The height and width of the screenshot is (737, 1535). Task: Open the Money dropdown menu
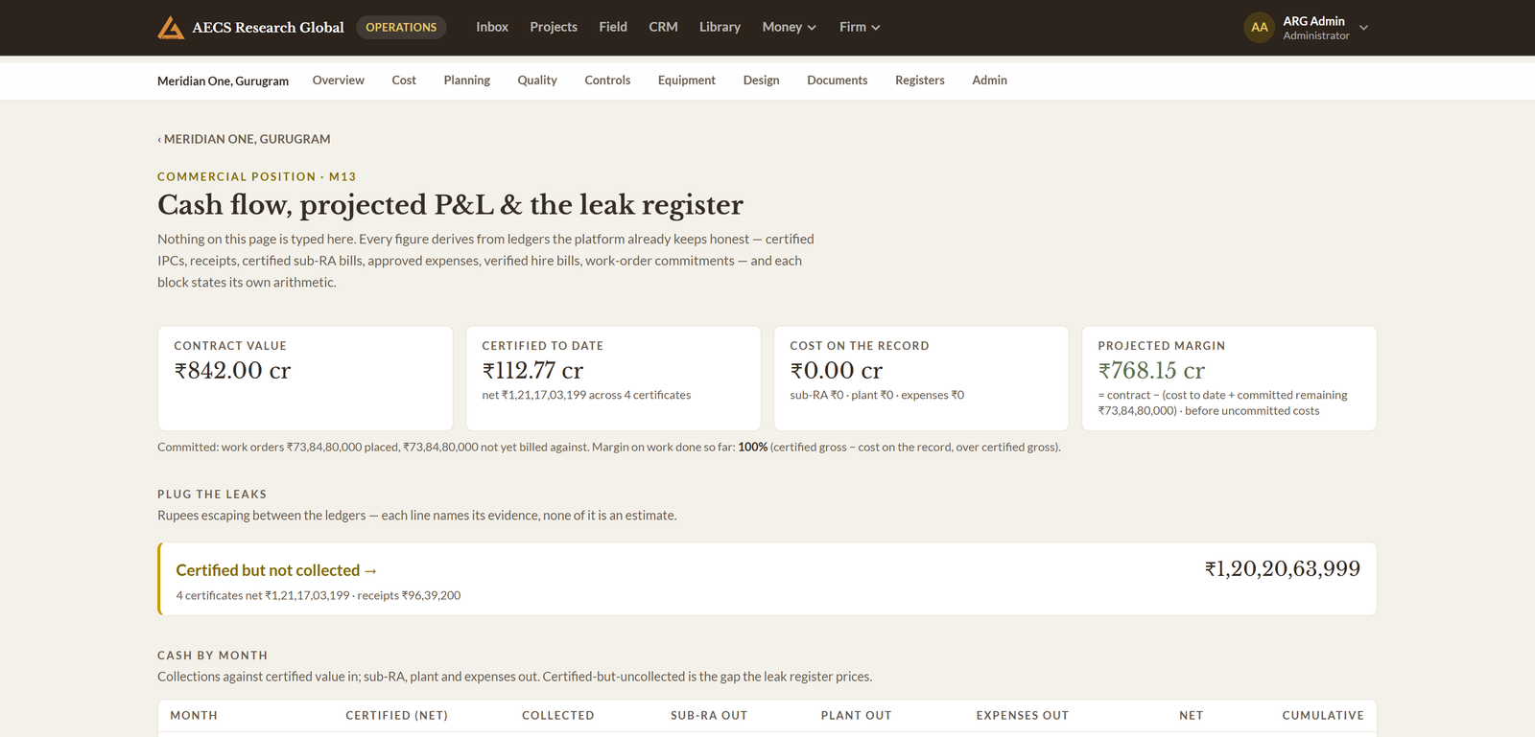click(x=790, y=27)
